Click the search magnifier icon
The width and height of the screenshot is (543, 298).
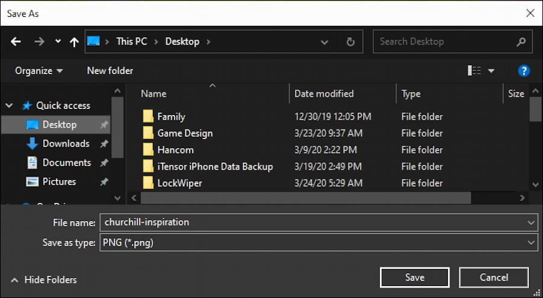pos(521,42)
